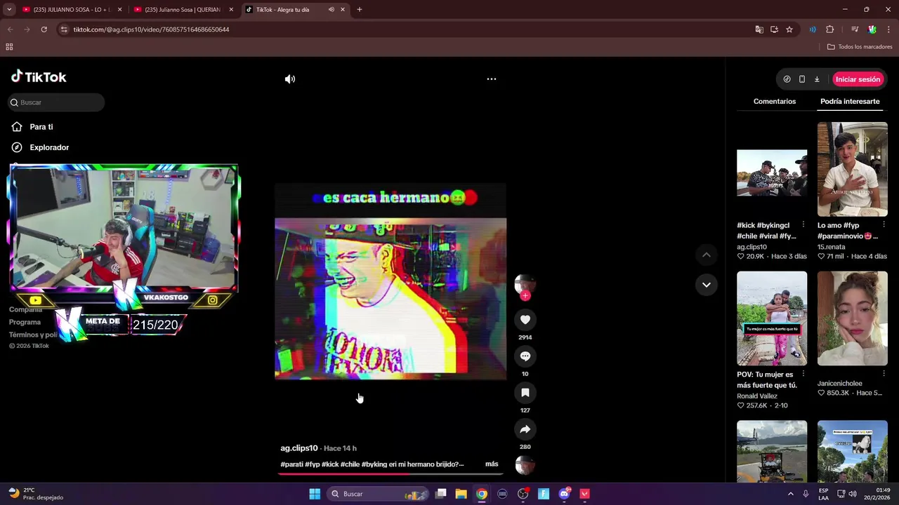This screenshot has width=899, height=505.
Task: Go to previous video with up chevron
Action: tap(706, 255)
